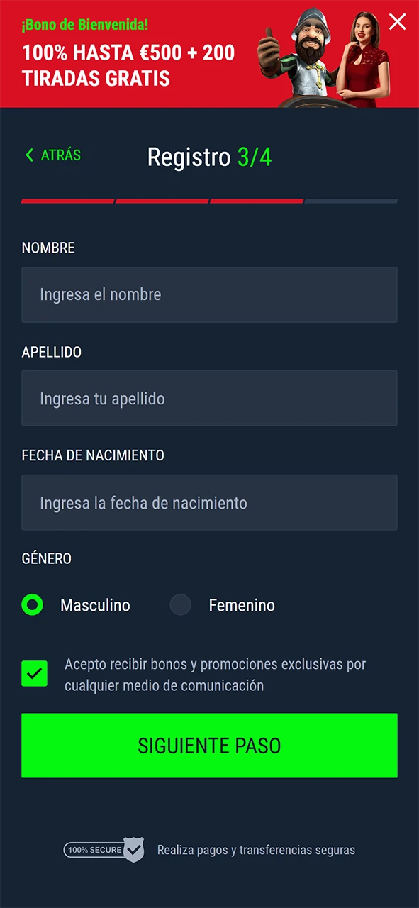Click the Ingresa el nombre input field
Screen dimensions: 419x908
[209, 294]
